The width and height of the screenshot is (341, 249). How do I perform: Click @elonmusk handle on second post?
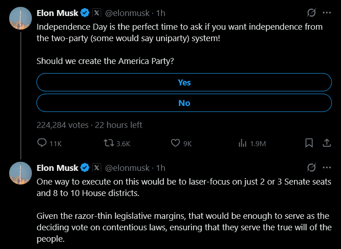(127, 168)
